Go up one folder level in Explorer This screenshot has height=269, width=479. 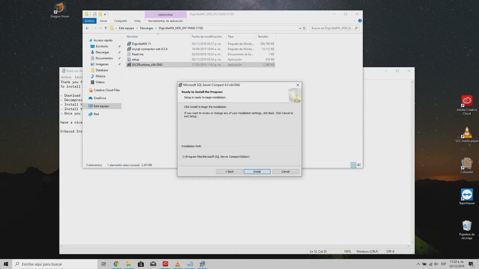106,28
